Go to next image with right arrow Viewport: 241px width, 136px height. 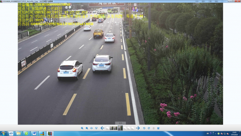click(138, 128)
